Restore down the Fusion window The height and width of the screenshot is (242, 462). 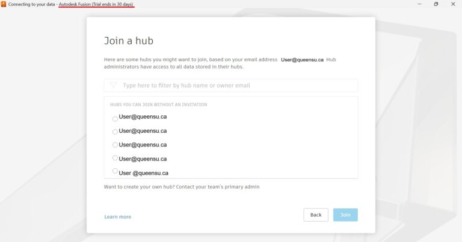pyautogui.click(x=436, y=4)
